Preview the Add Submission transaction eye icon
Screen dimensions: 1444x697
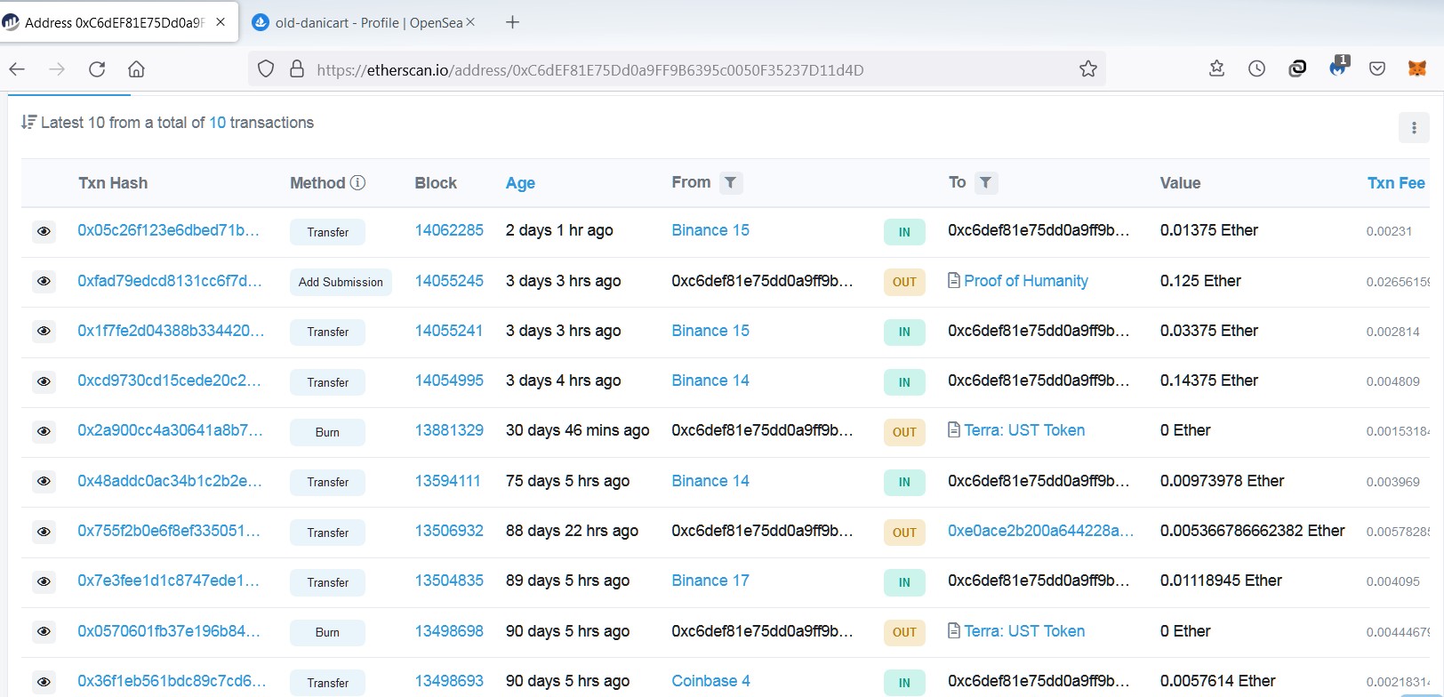(x=44, y=281)
